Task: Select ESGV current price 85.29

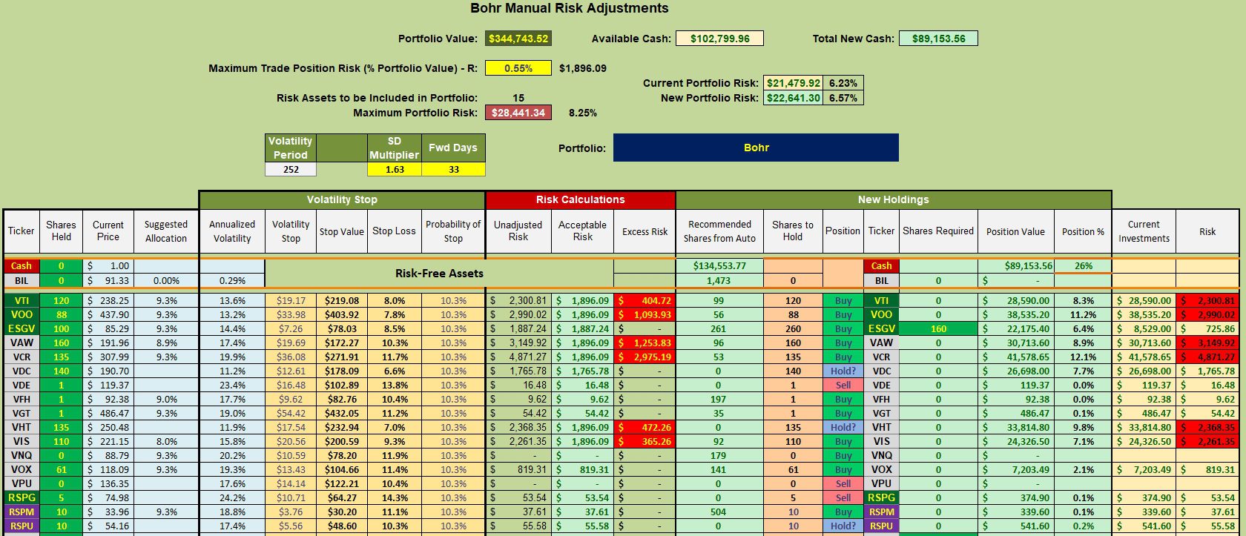Action: (108, 328)
